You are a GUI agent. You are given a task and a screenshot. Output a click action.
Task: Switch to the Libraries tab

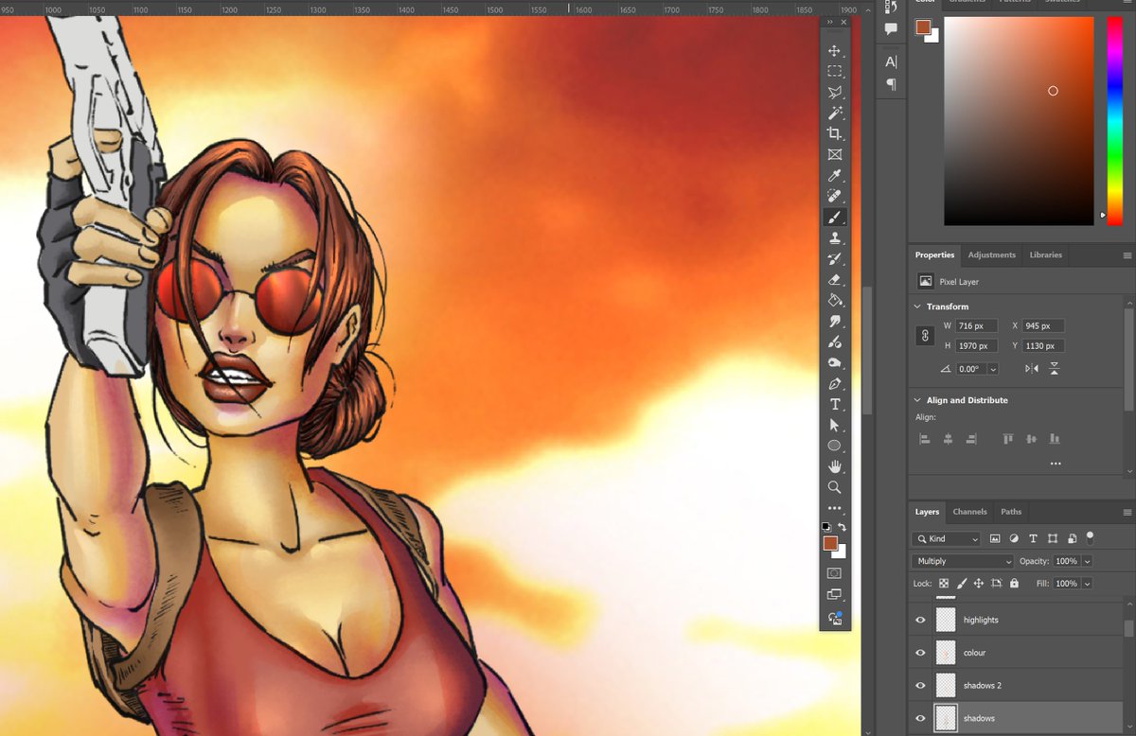[x=1045, y=255]
